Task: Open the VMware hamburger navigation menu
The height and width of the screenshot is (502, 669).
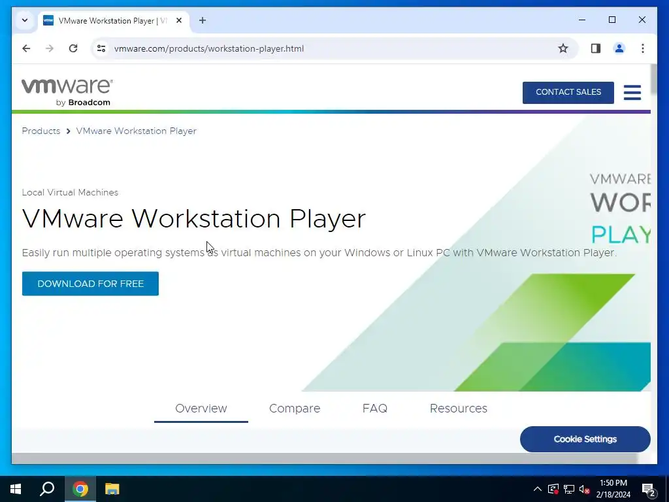Action: point(632,92)
